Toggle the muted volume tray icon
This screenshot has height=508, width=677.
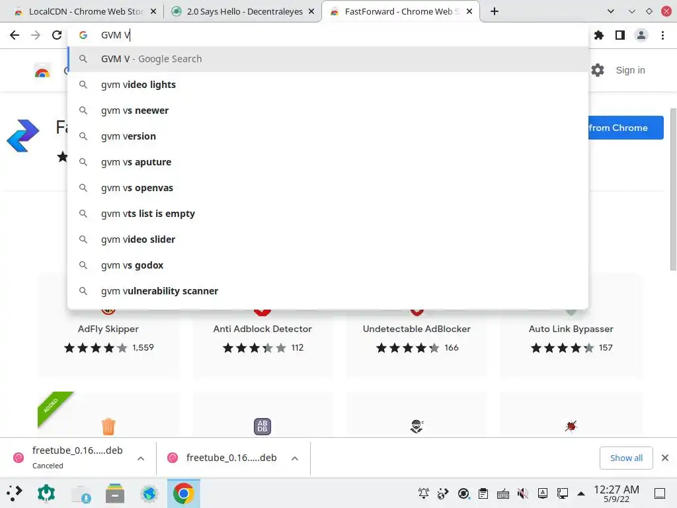[523, 493]
